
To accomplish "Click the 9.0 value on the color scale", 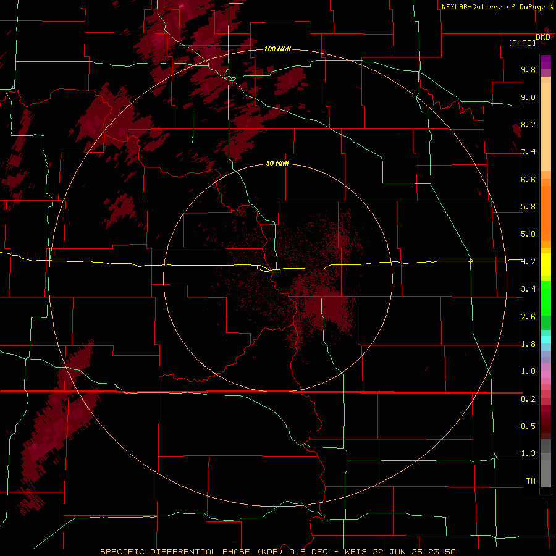I will (528, 97).
